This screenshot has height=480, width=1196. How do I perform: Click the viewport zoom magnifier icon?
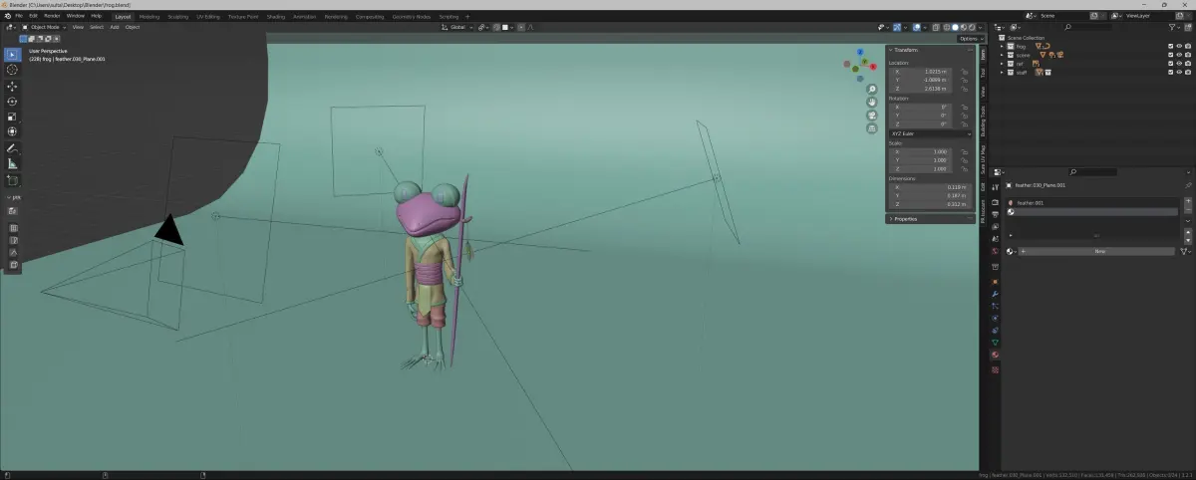click(872, 90)
